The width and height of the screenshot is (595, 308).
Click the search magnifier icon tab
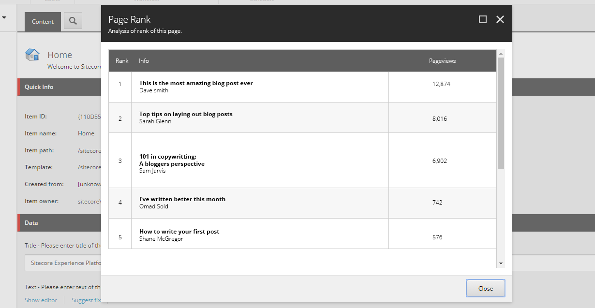[x=73, y=21]
